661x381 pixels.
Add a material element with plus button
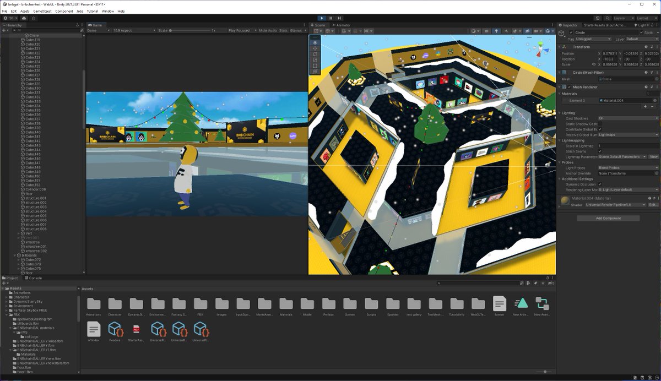pyautogui.click(x=646, y=106)
